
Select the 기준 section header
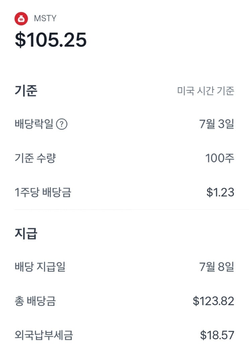point(26,91)
